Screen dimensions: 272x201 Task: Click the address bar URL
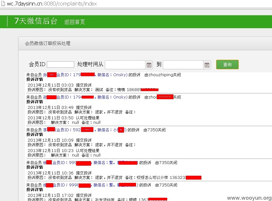[x=52, y=4]
